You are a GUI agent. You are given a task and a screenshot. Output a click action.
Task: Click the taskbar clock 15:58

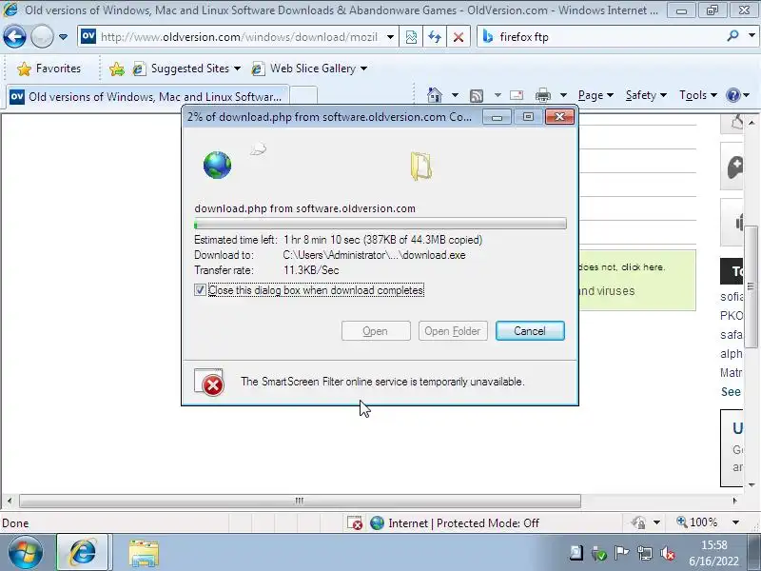pos(714,545)
